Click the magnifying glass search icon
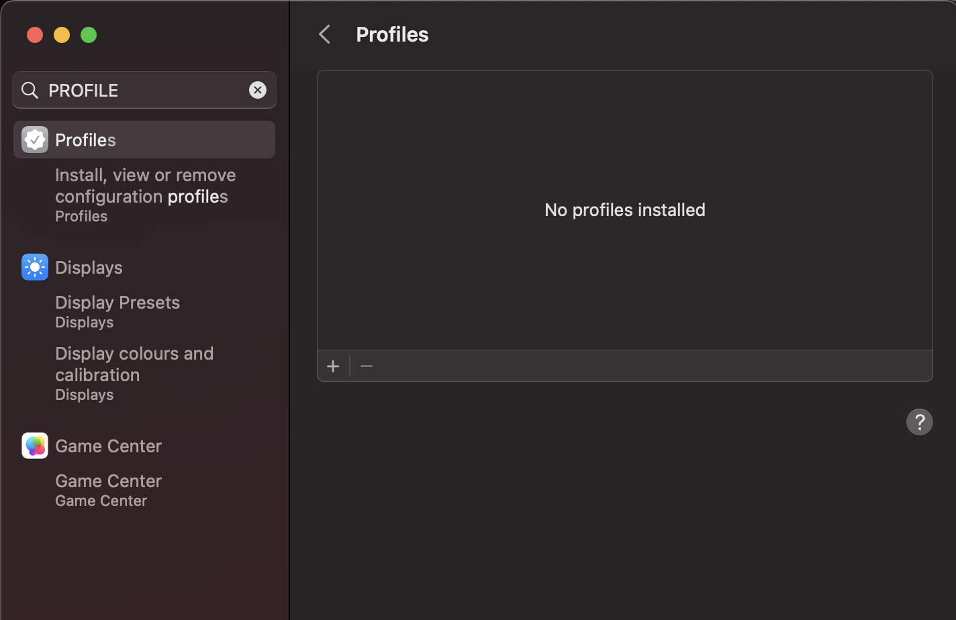The width and height of the screenshot is (956, 620). click(x=30, y=90)
